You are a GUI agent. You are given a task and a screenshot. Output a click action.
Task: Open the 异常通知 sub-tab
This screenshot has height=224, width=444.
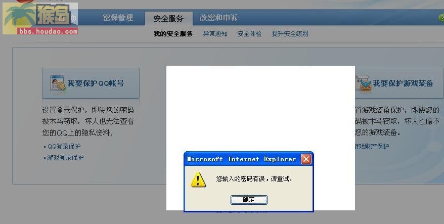click(x=215, y=34)
